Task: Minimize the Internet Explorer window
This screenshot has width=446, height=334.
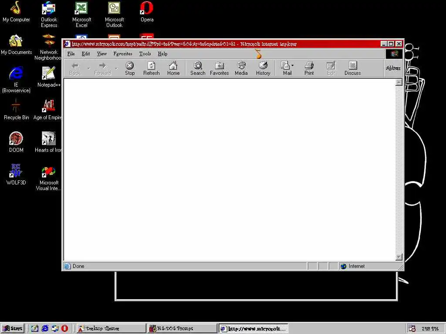Action: pyautogui.click(x=384, y=44)
